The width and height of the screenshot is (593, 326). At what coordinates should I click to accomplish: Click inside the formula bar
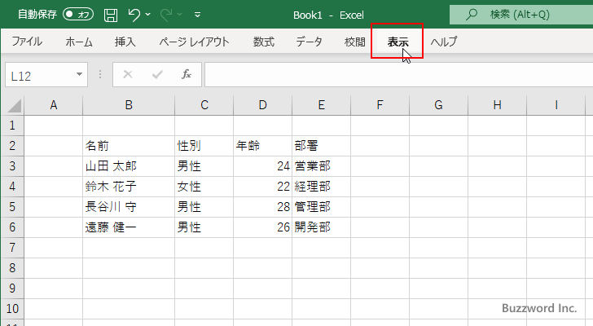[398, 74]
